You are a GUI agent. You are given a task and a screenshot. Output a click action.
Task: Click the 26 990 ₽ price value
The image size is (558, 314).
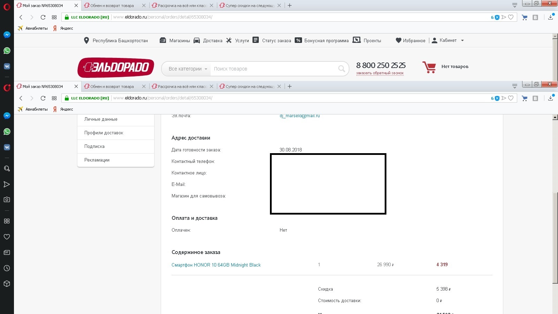[x=385, y=265]
